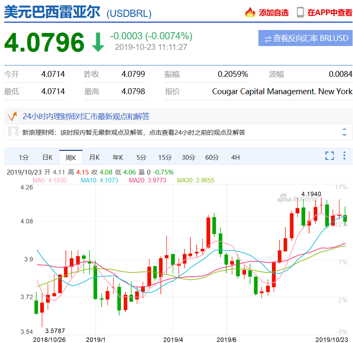Click 添加自选 to add to watchlist
353x343 pixels.
274,13
